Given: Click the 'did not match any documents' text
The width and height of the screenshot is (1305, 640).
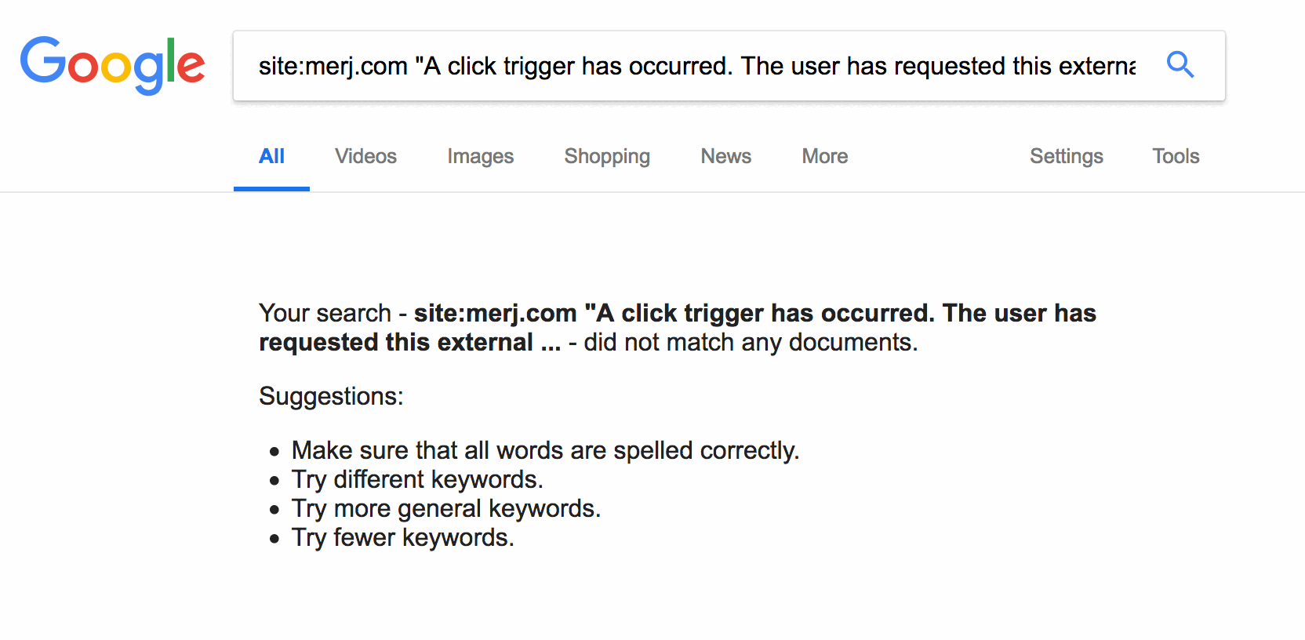Looking at the screenshot, I should pyautogui.click(x=750, y=343).
